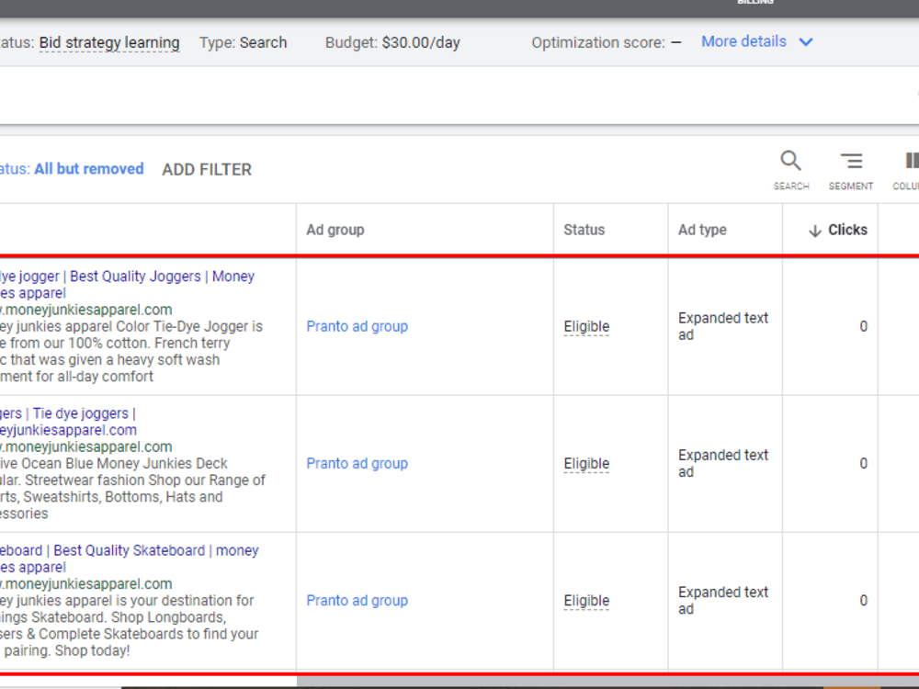Click ADD FILTER
919x689 pixels.
click(207, 170)
